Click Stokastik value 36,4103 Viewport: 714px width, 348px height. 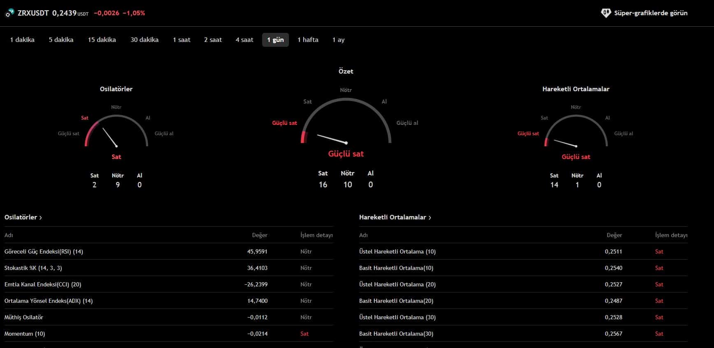pyautogui.click(x=257, y=268)
